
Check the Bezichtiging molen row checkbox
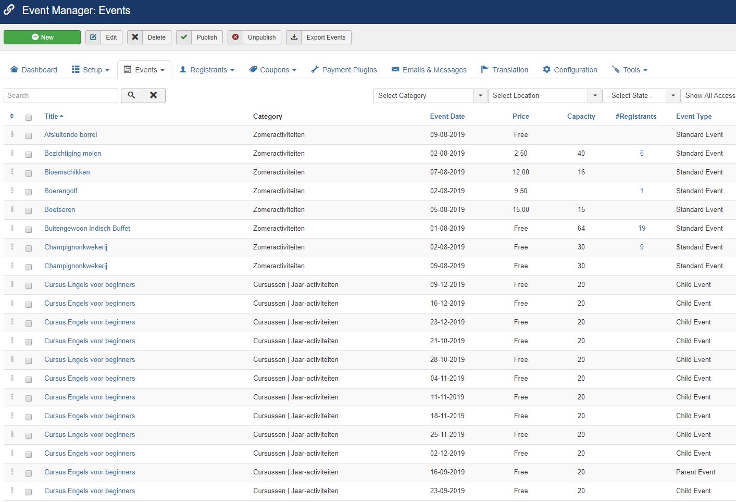pos(29,154)
